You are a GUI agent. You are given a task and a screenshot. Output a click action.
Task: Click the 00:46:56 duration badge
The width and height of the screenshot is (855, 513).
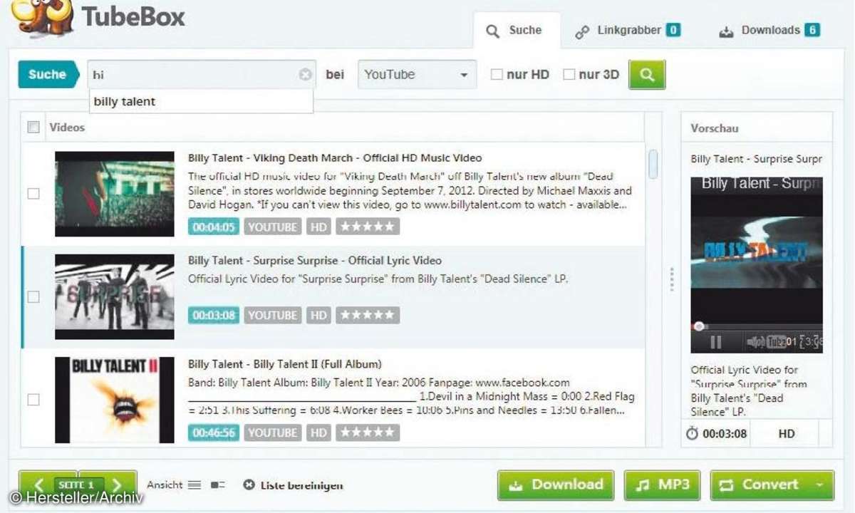214,432
